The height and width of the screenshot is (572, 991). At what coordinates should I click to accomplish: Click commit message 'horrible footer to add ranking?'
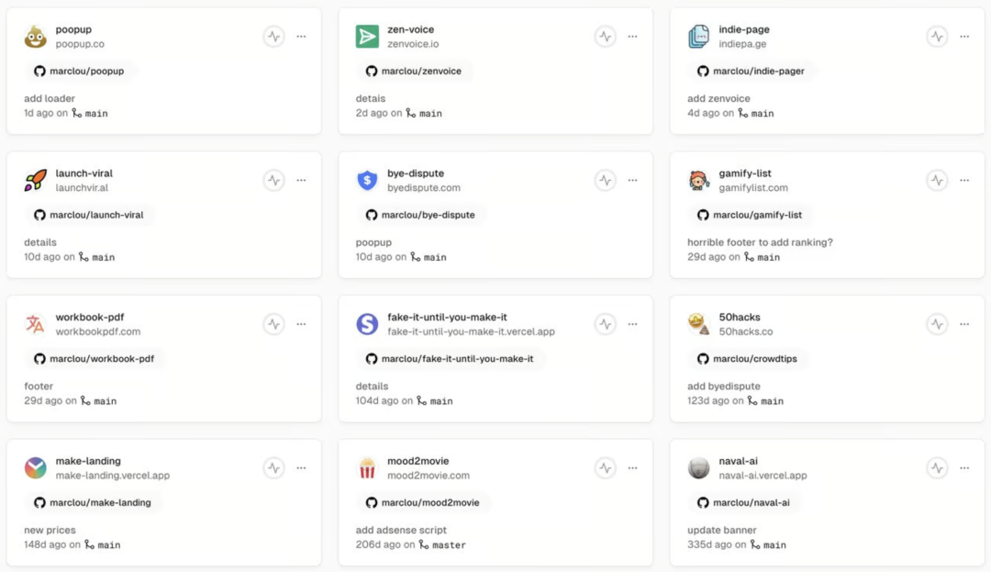761,242
